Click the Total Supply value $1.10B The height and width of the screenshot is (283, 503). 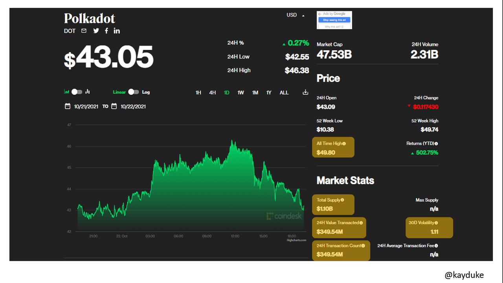(x=325, y=209)
